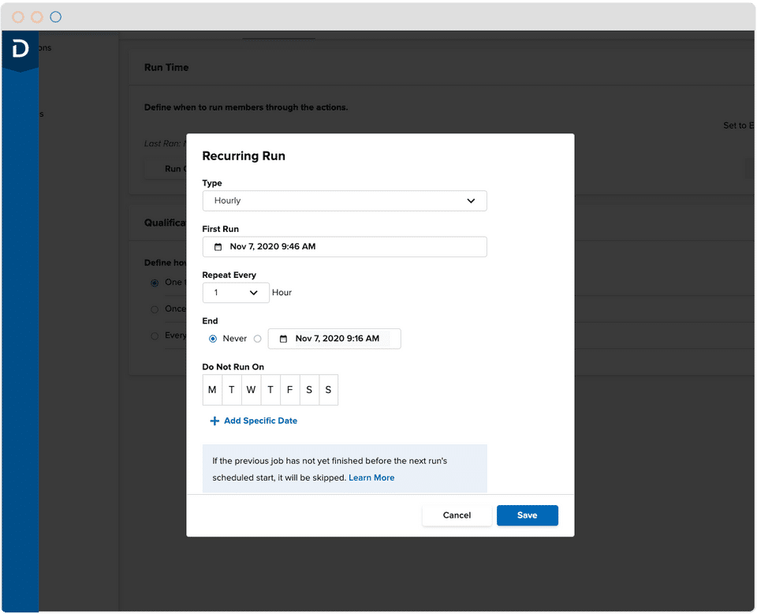Click the Recurring Run heading
This screenshot has width=757, height=614.
[x=244, y=156]
